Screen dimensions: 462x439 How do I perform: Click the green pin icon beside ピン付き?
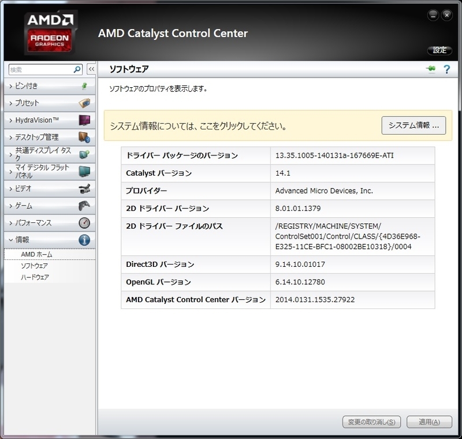(84, 86)
